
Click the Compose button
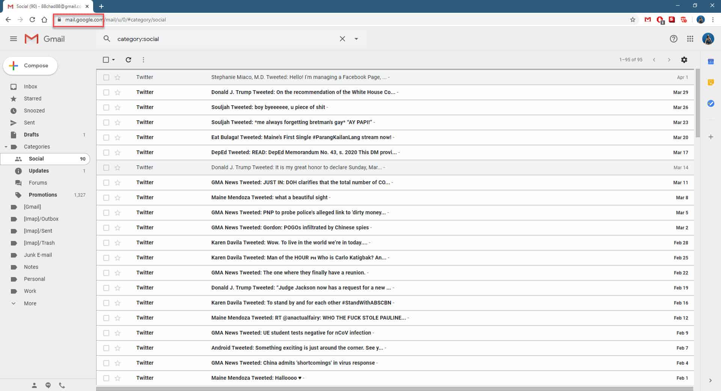point(30,65)
